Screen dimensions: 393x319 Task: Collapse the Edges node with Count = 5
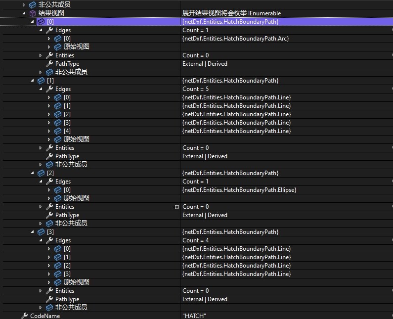pyautogui.click(x=41, y=89)
